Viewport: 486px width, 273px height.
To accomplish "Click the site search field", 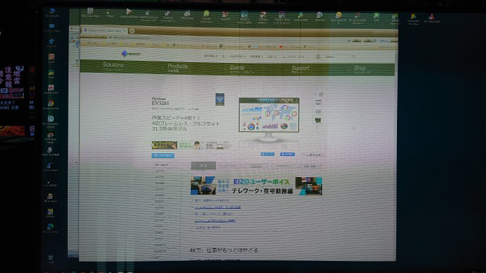I will (x=336, y=56).
